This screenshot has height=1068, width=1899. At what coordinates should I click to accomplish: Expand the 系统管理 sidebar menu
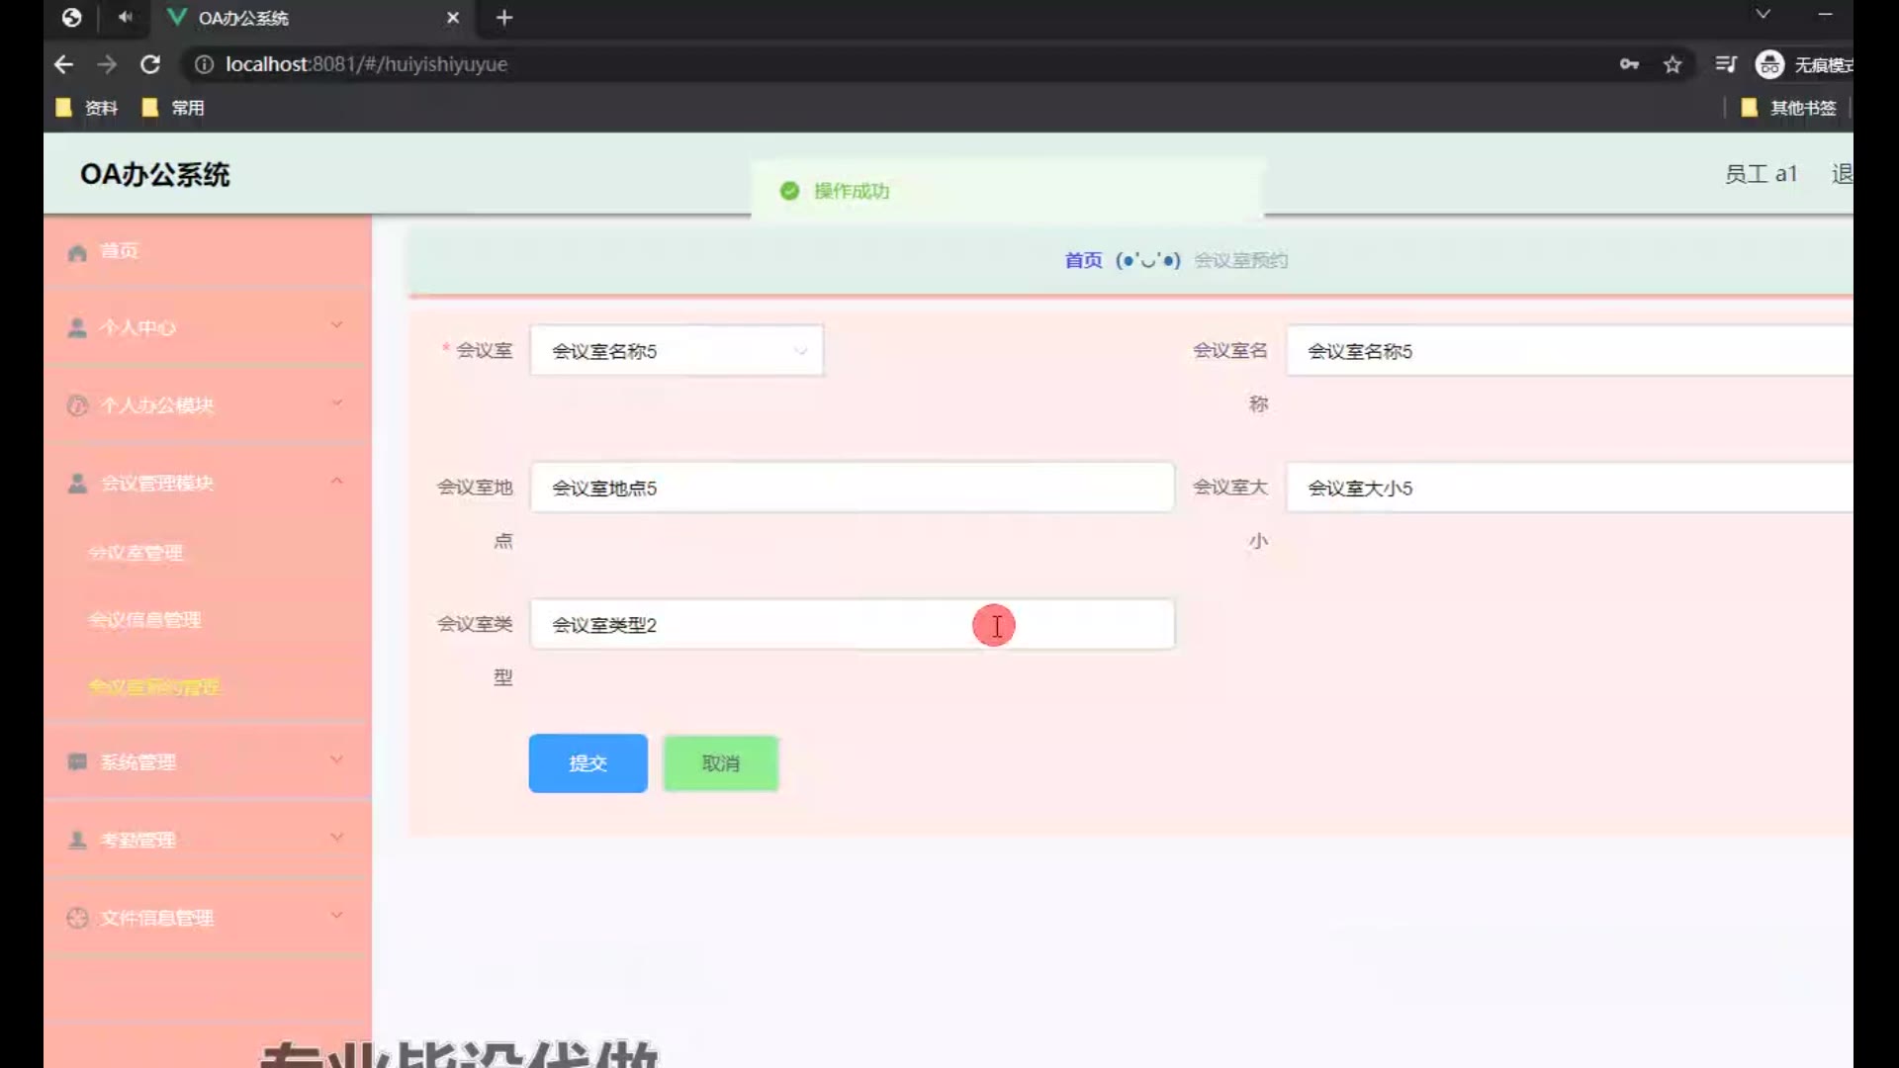[208, 761]
